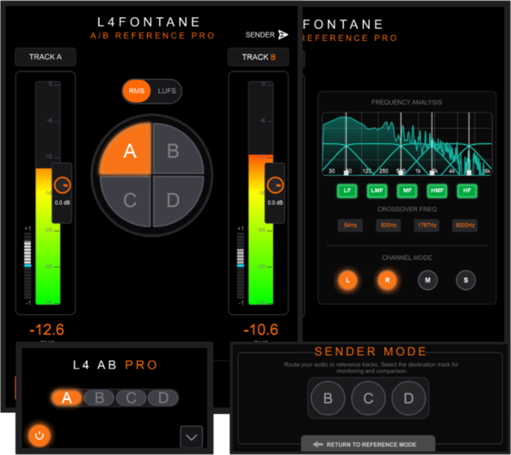
Task: Open the TRACK B selector
Action: (x=258, y=57)
